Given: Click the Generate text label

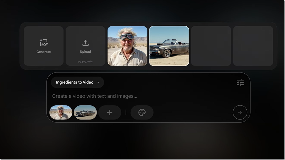Looking at the screenshot, I should [x=43, y=52].
